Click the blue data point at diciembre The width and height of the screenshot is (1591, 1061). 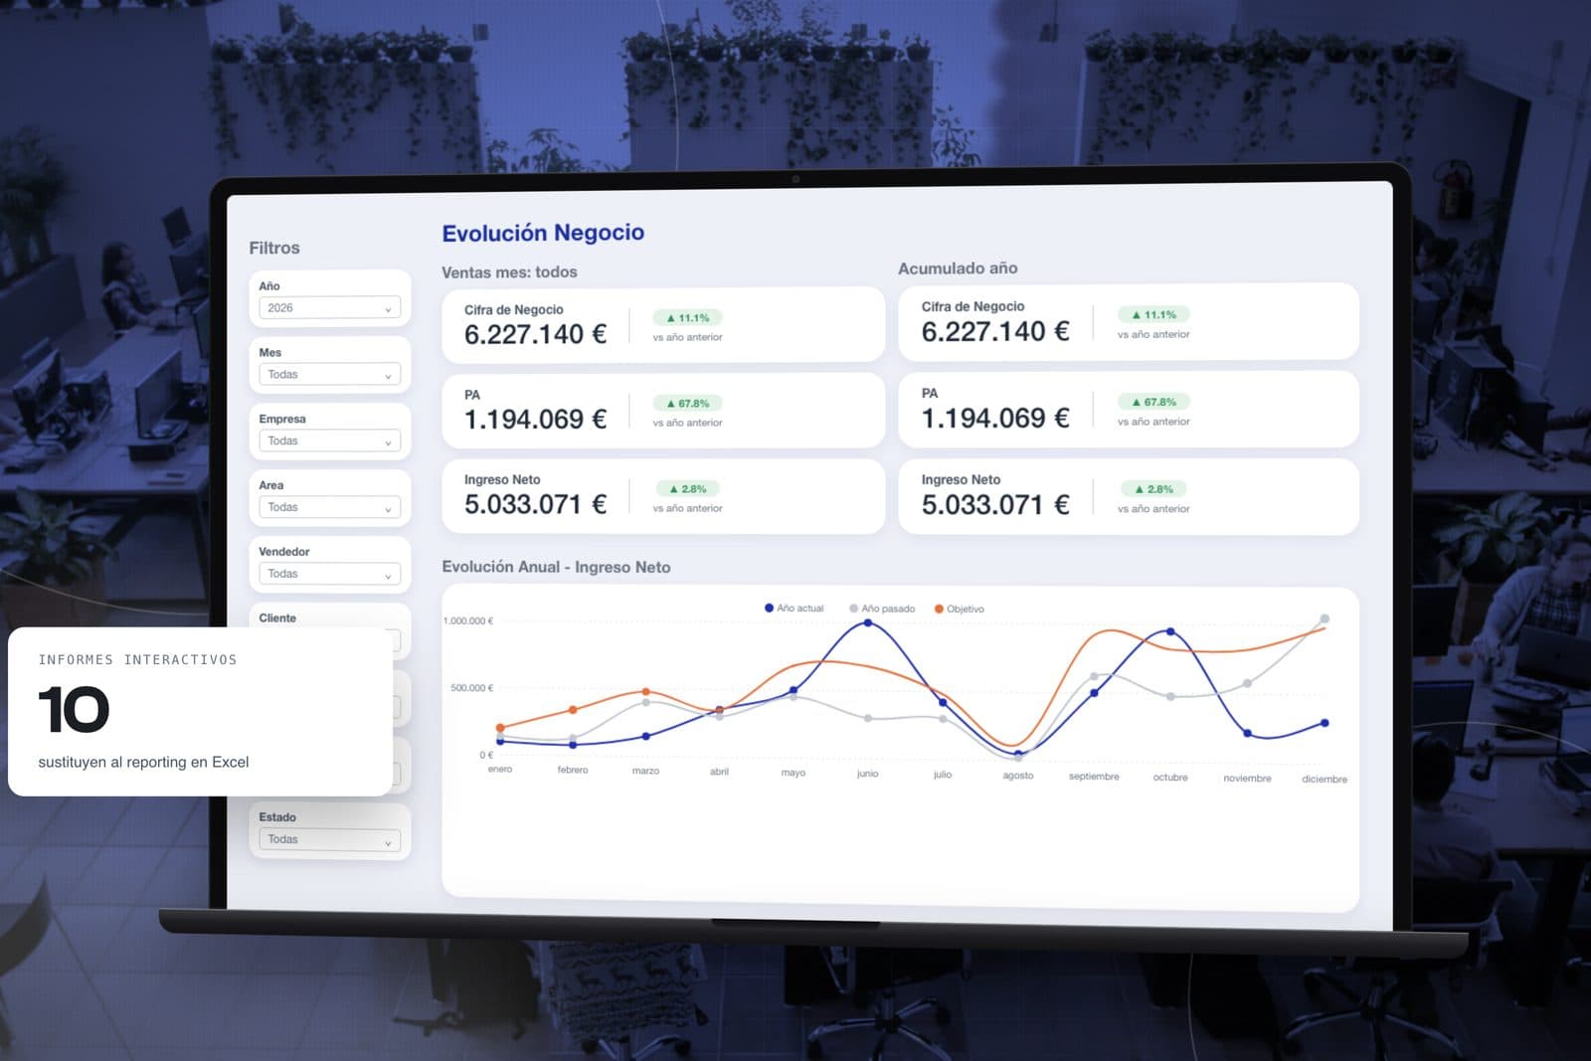pos(1325,723)
